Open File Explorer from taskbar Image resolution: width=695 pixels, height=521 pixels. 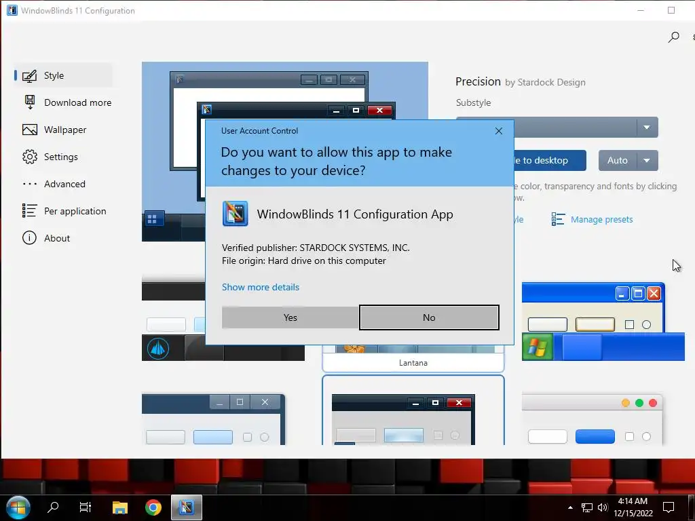point(119,507)
